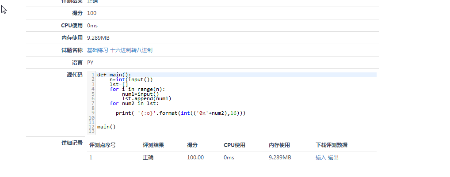Click the 得分 column header in the table
The height and width of the screenshot is (177, 450).
[x=192, y=145]
